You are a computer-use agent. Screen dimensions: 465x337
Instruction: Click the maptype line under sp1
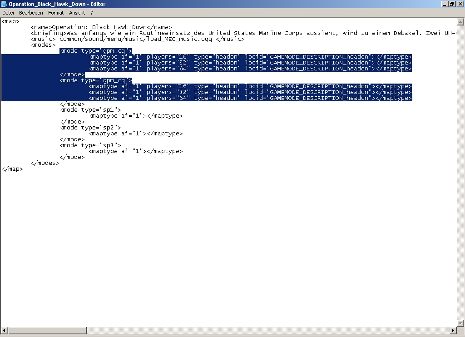click(136, 116)
